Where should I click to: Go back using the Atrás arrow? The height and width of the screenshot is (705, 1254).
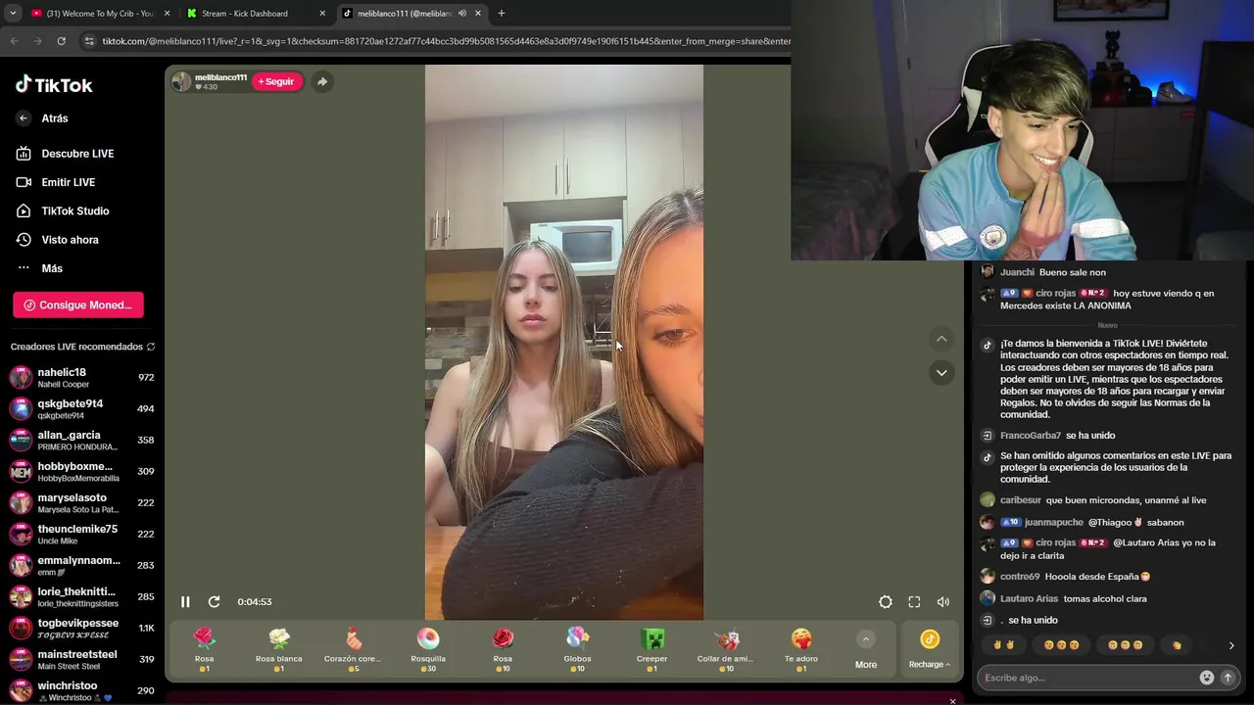point(24,118)
